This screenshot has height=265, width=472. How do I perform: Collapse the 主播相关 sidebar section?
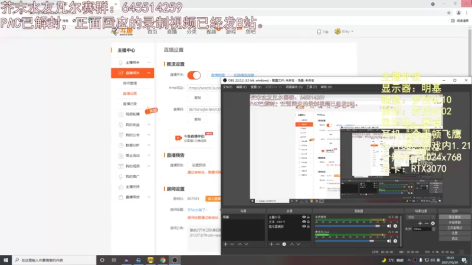coord(149,62)
